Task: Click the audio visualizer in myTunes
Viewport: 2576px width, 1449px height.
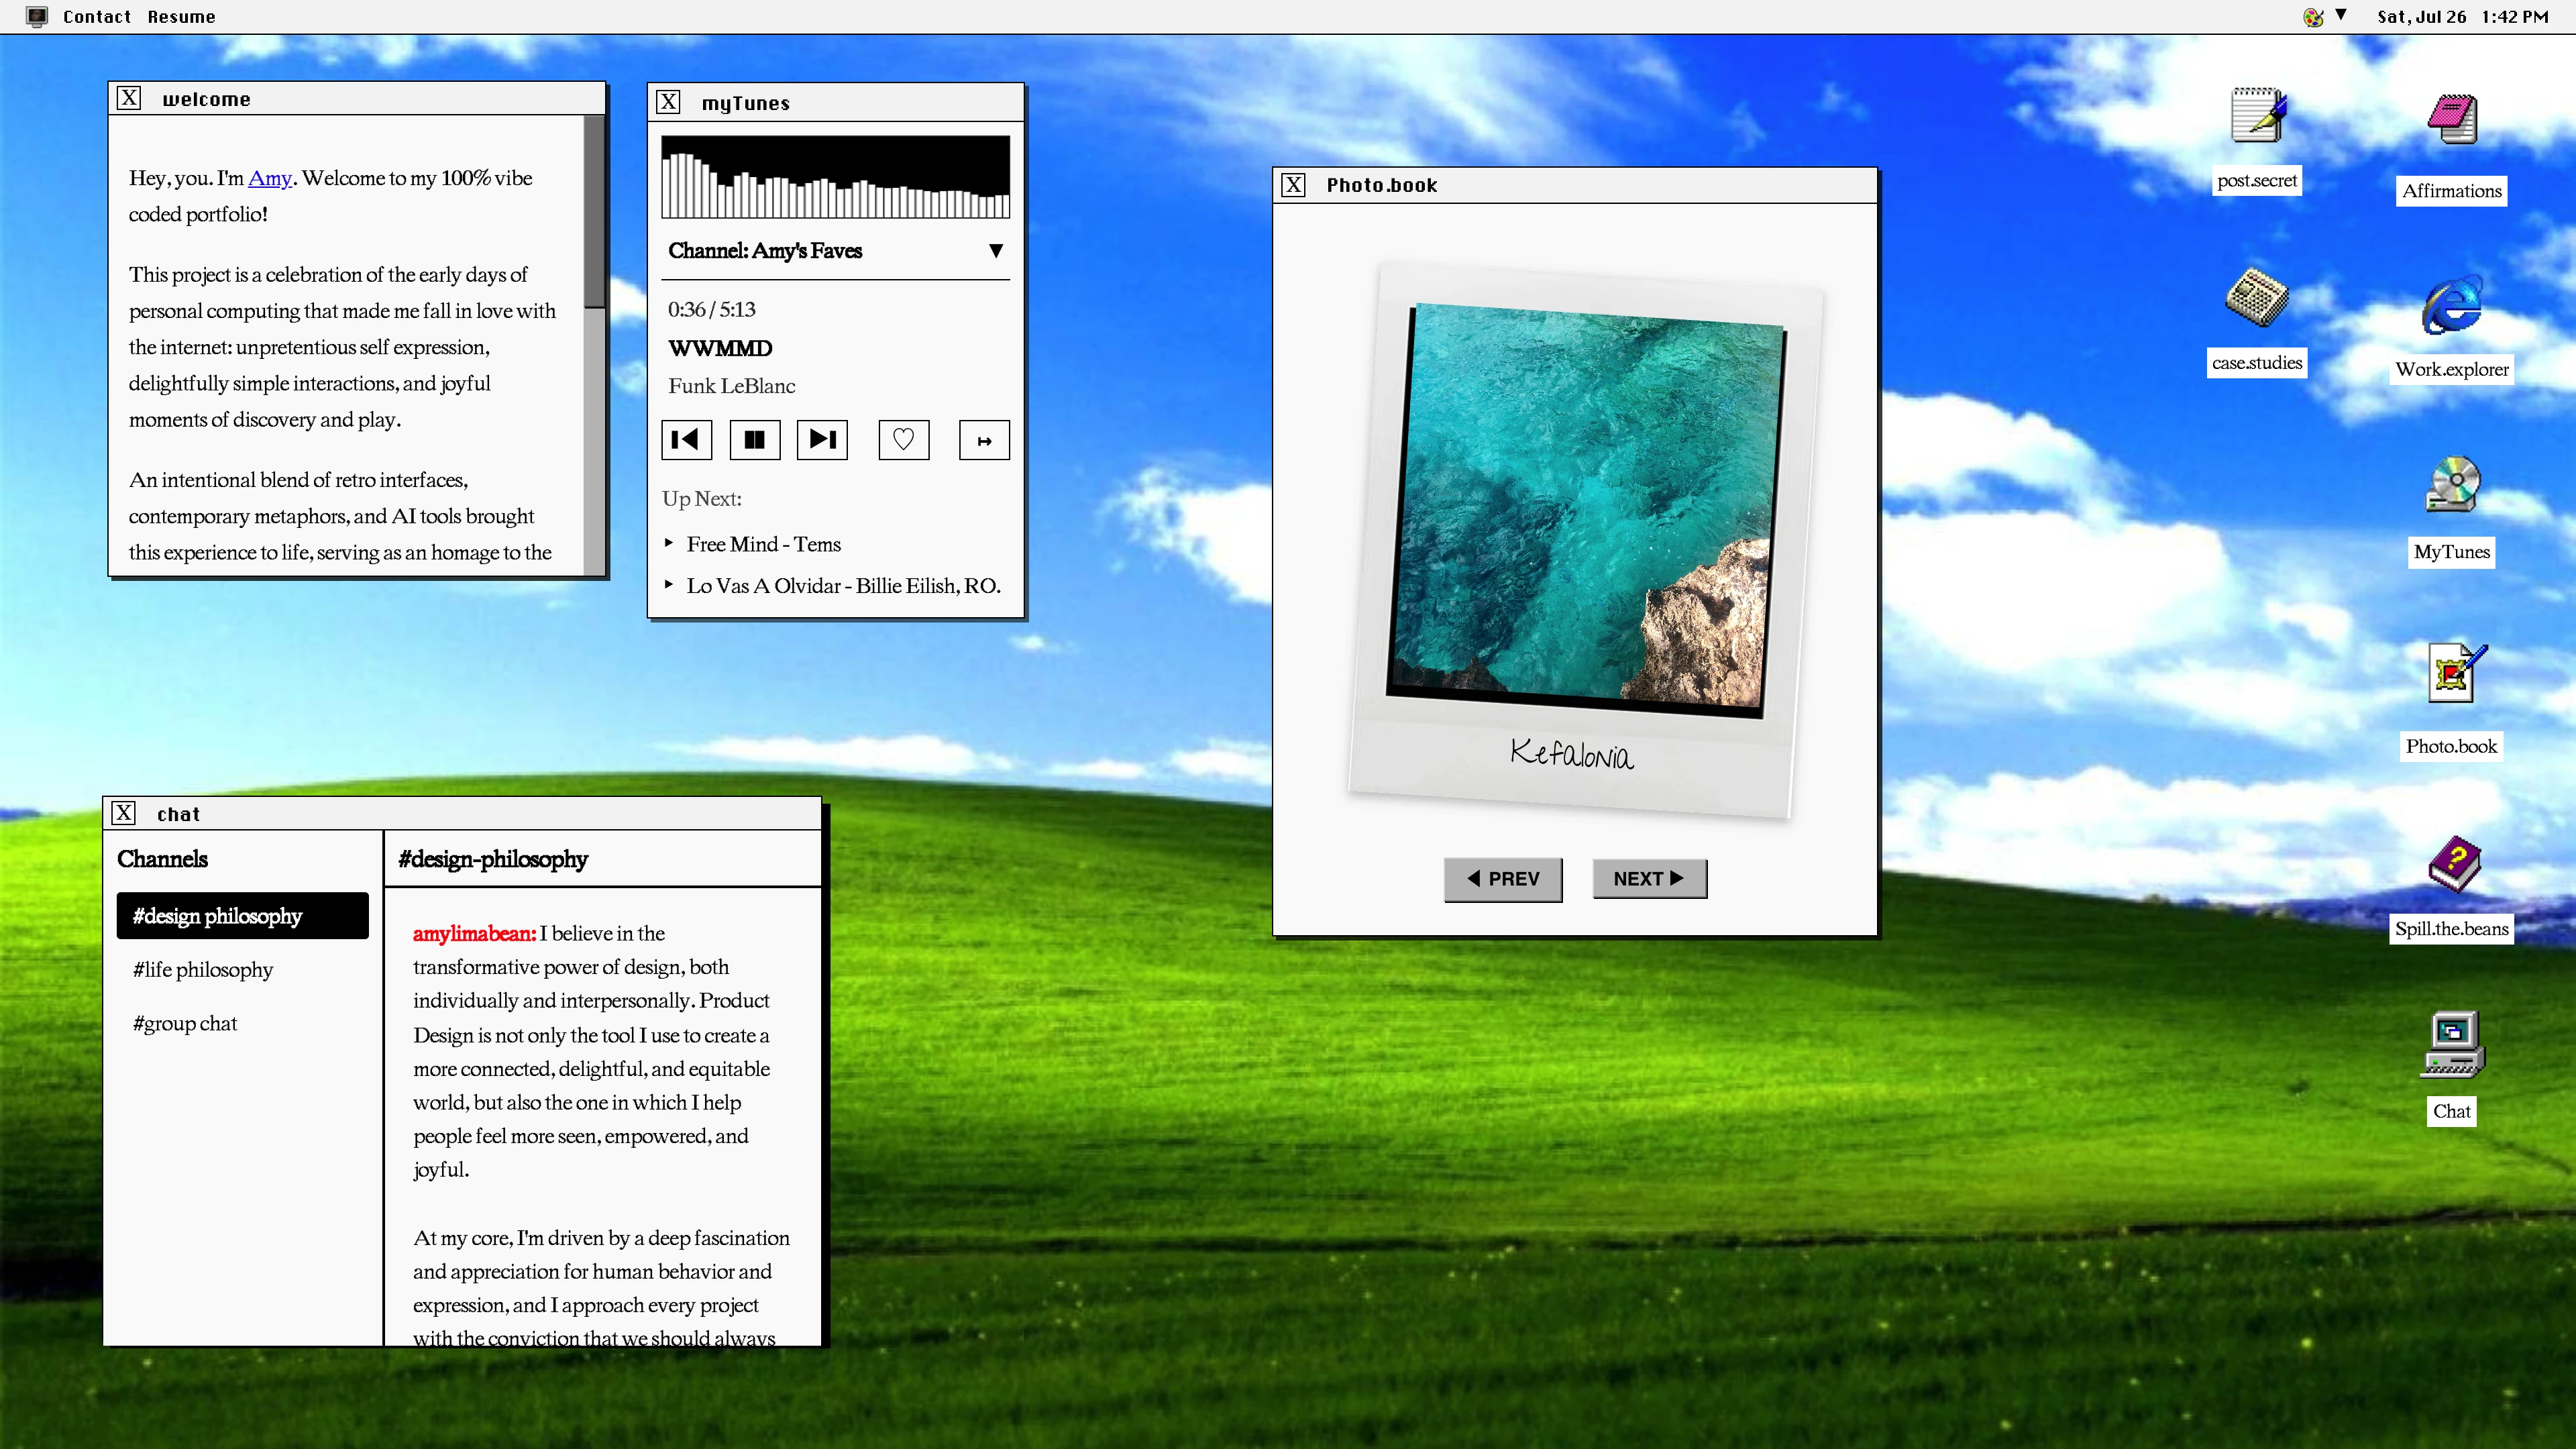Action: pos(835,177)
